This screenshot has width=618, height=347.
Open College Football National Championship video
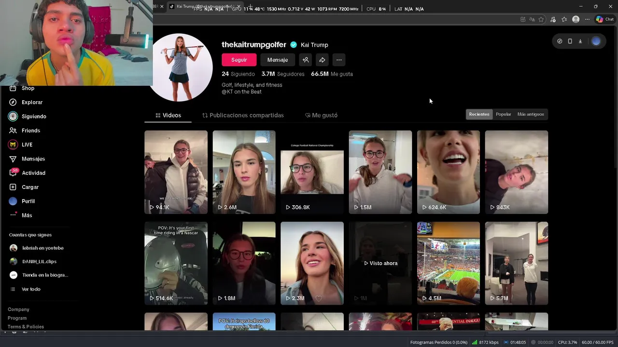pyautogui.click(x=312, y=172)
